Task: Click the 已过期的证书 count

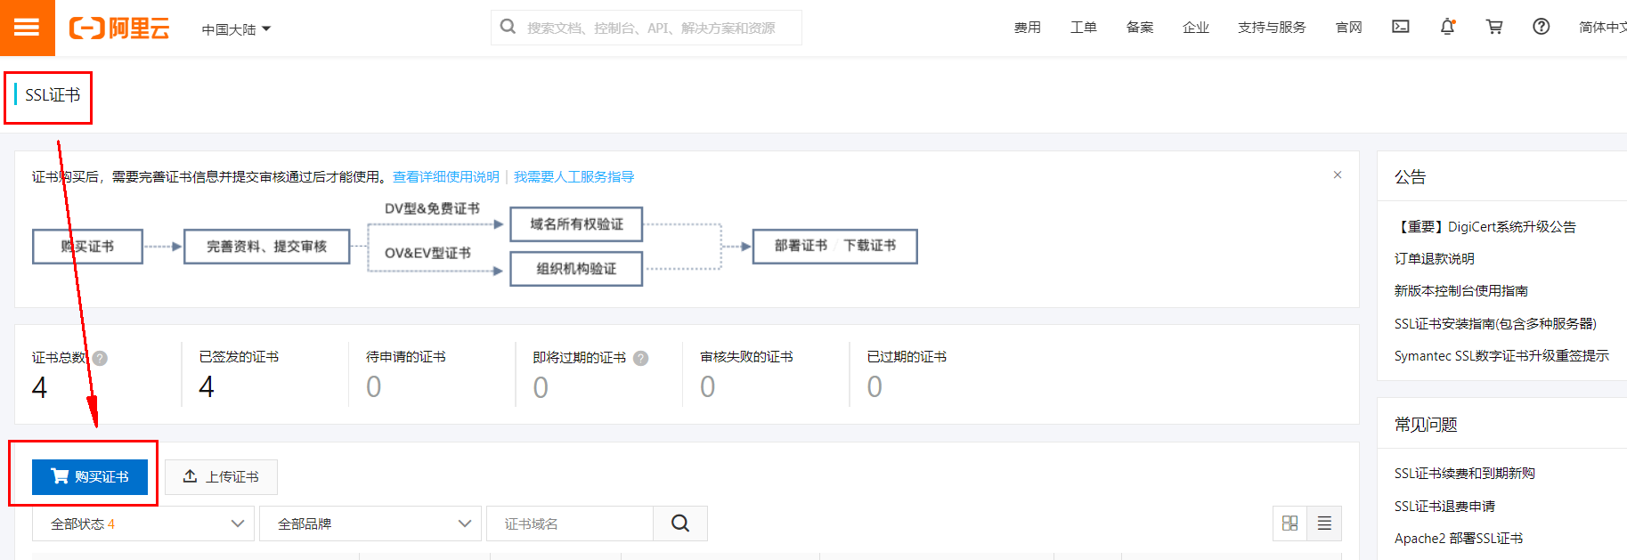Action: tap(875, 387)
